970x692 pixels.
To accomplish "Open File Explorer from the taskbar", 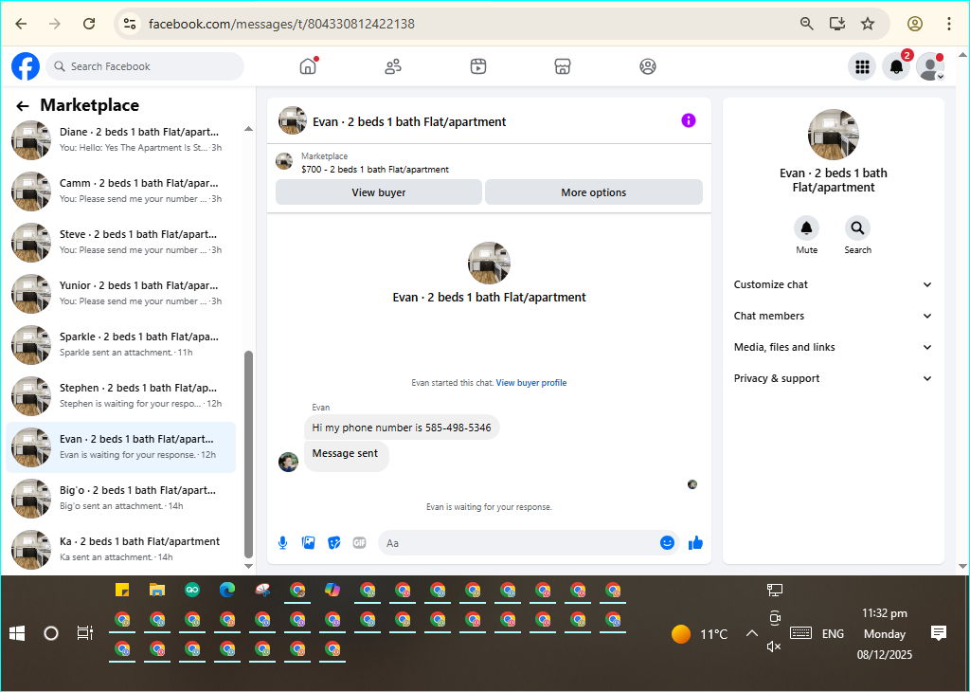I will pyautogui.click(x=157, y=590).
